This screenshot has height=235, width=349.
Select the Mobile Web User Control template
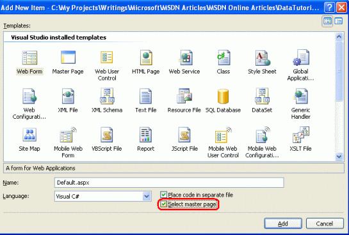[223, 142]
